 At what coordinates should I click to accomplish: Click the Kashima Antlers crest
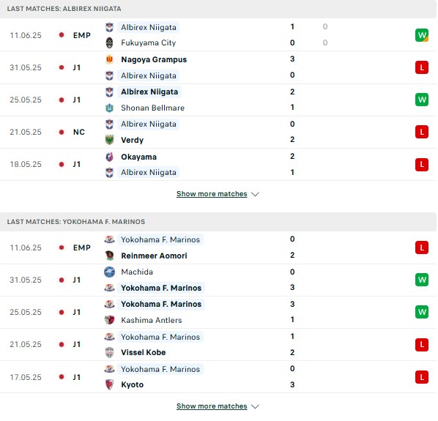pyautogui.click(x=110, y=320)
